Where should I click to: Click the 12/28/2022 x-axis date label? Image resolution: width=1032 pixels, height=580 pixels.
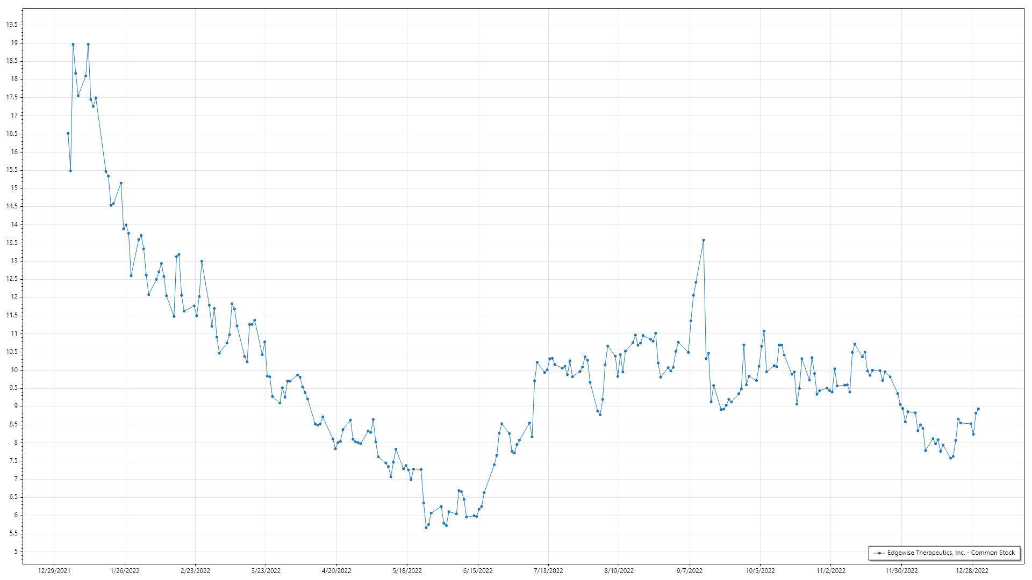(x=972, y=571)
